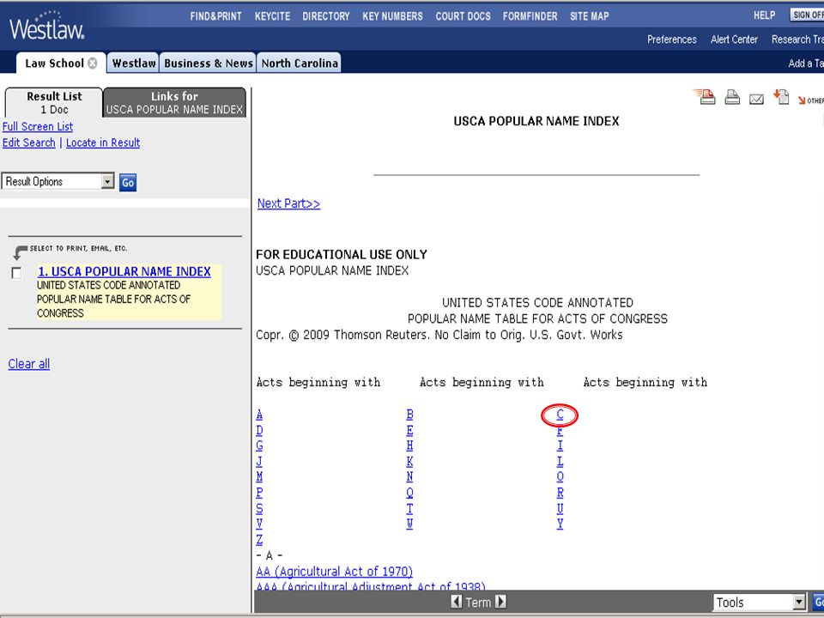The height and width of the screenshot is (618, 824).
Task: Jump to acts beginning with W
Action: point(409,524)
